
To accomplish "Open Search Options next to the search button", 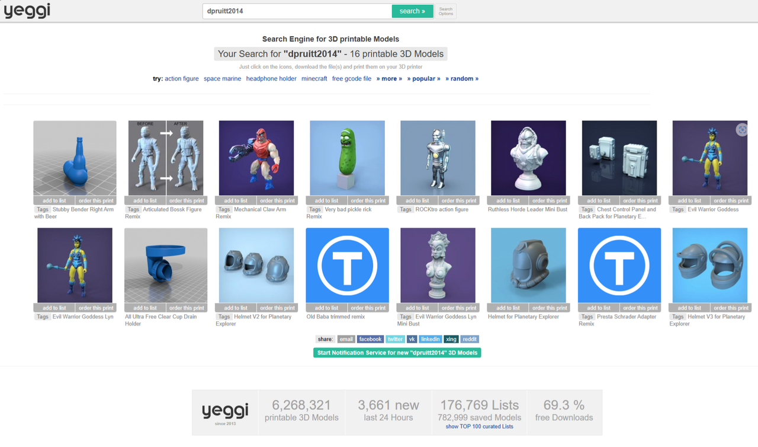I will click(x=446, y=11).
